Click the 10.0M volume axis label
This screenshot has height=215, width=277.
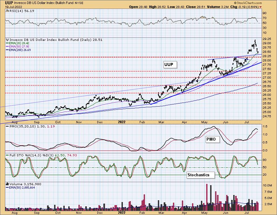(267, 186)
